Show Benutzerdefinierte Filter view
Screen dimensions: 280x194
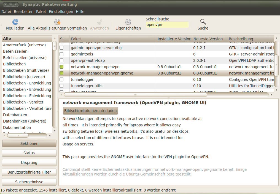[29, 172]
